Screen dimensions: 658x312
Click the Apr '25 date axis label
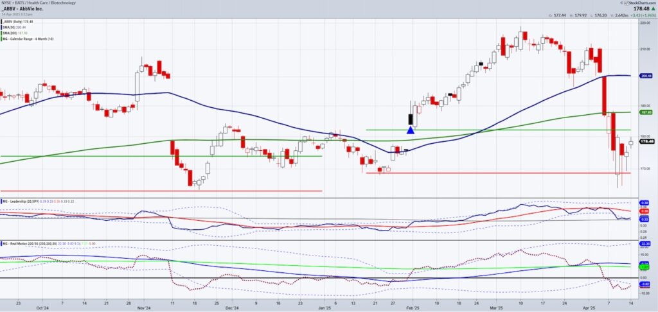point(590,308)
